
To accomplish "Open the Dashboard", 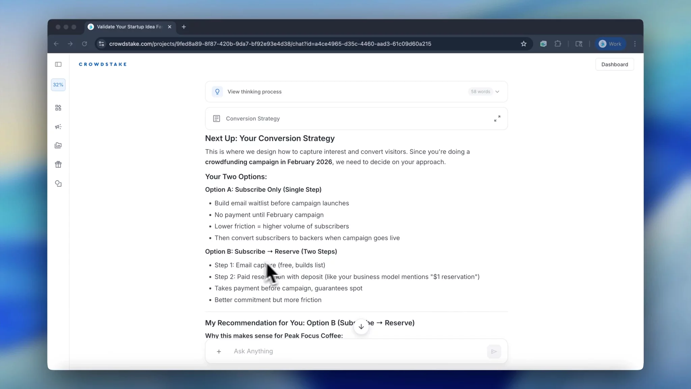I will coord(614,64).
